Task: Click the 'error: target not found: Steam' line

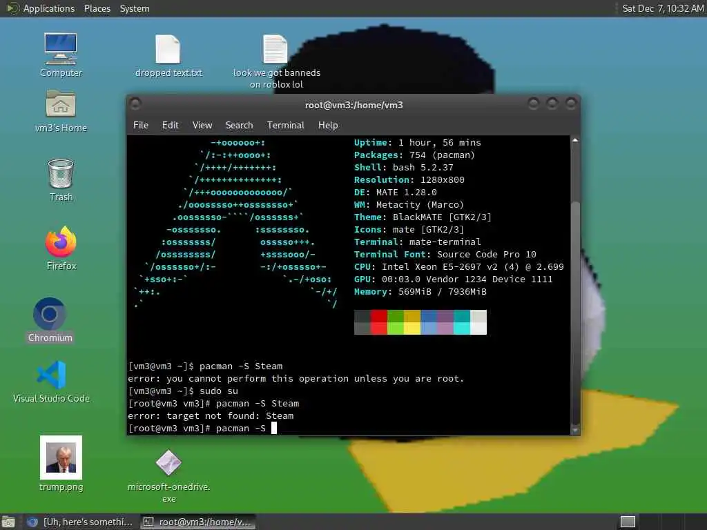Action: 211,416
